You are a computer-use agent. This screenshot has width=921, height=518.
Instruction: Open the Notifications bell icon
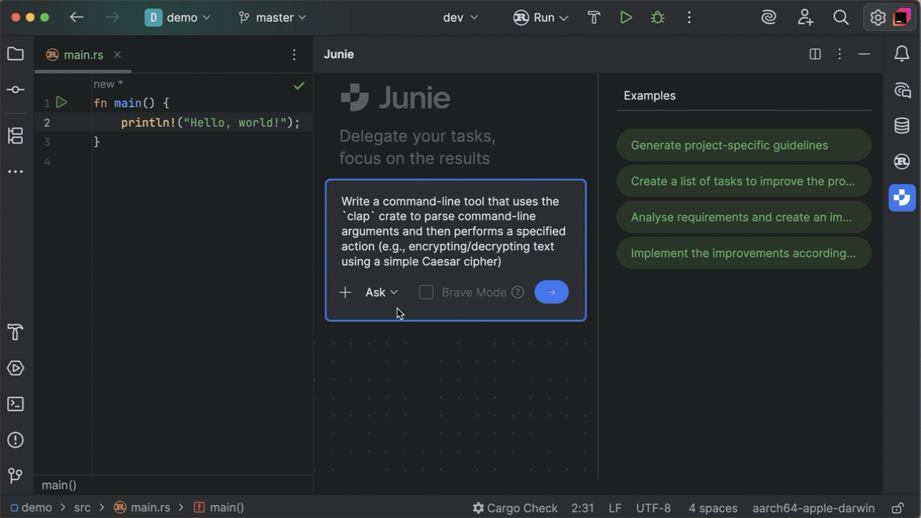point(902,54)
